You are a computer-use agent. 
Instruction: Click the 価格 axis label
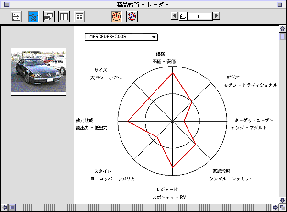pos(160,54)
